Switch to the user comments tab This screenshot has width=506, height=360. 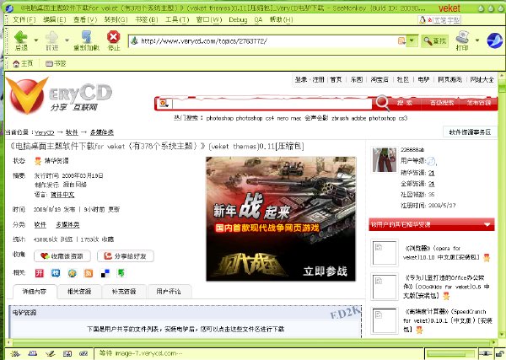point(169,292)
